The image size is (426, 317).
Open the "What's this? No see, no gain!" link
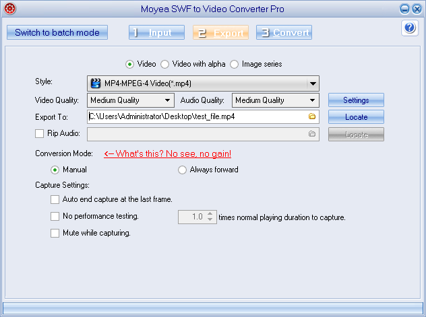point(167,153)
